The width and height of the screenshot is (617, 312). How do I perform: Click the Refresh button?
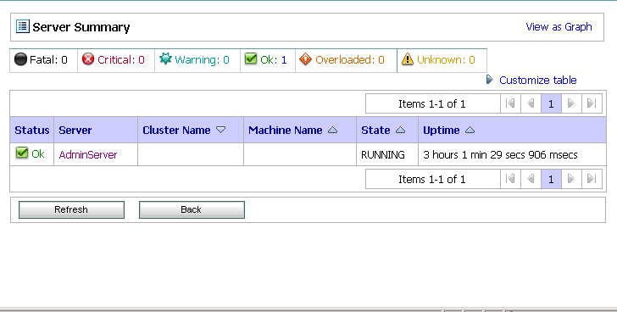click(71, 209)
